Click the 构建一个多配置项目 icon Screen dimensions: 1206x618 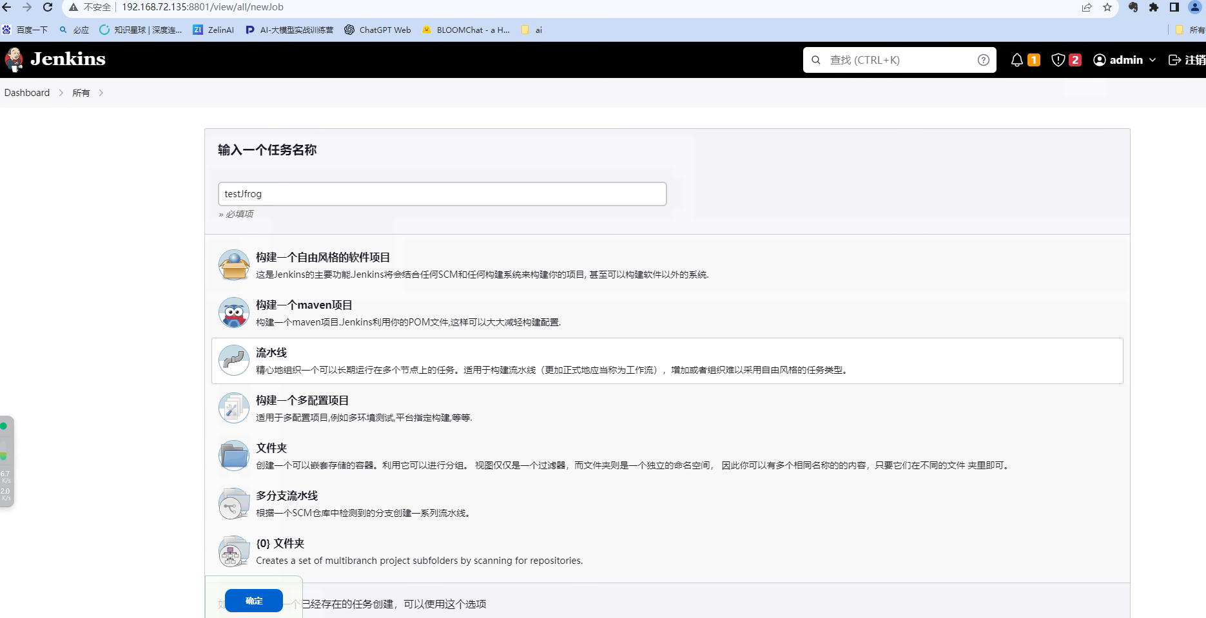[233, 407]
